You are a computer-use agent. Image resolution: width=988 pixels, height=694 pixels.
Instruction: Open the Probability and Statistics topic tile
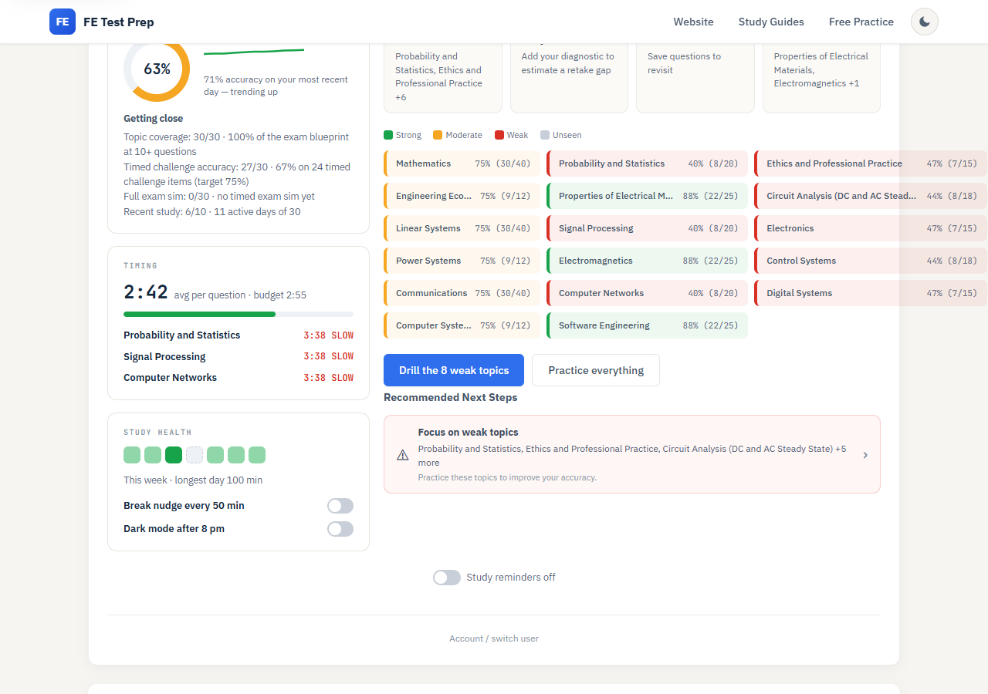coord(647,163)
